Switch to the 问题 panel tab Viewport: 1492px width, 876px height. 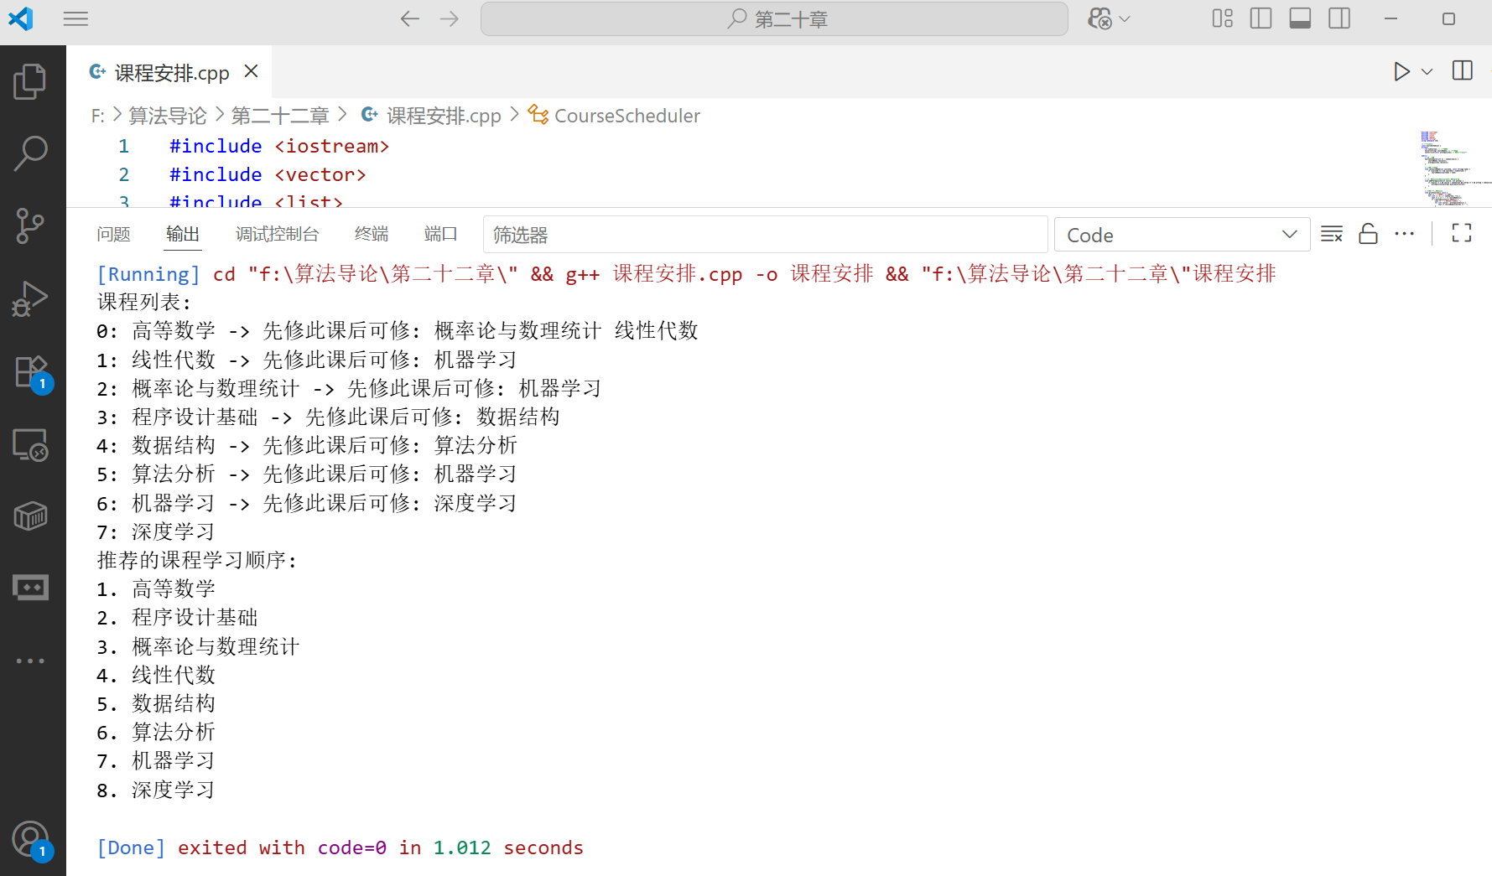pyautogui.click(x=113, y=234)
